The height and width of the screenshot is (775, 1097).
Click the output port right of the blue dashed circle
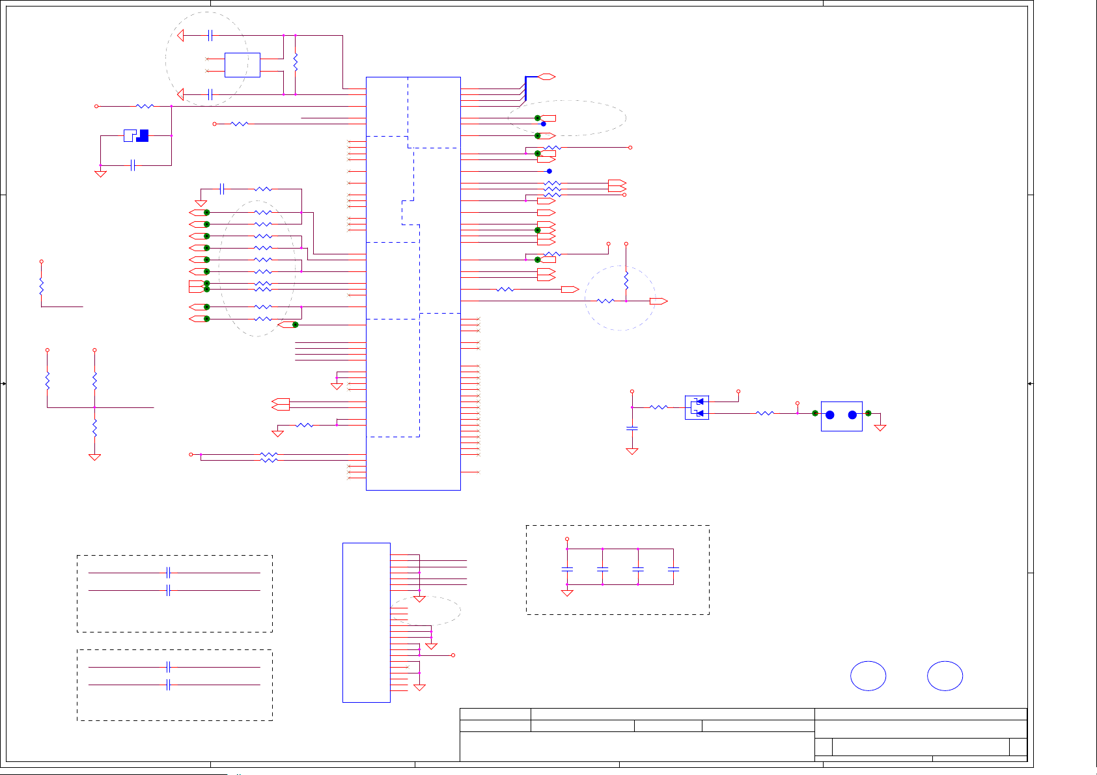tap(659, 301)
